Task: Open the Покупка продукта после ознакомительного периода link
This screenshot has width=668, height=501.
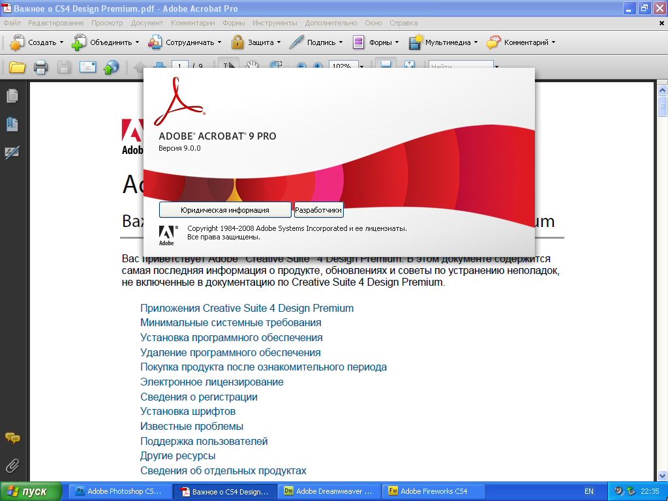Action: tap(264, 367)
